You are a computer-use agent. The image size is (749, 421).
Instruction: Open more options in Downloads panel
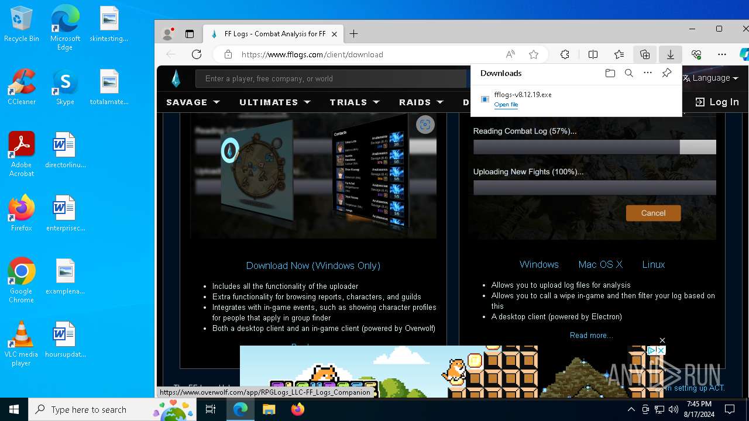pos(647,73)
